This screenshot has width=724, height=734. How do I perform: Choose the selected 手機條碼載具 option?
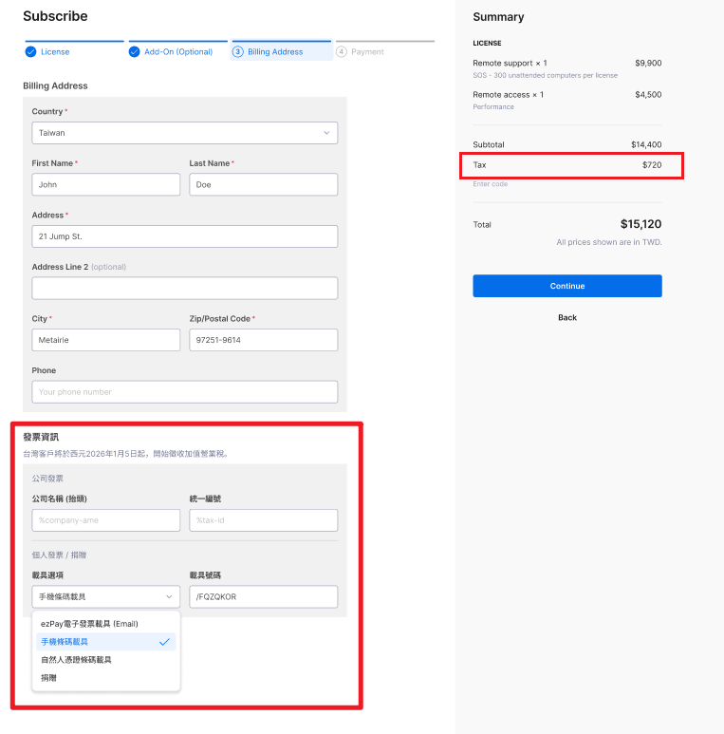click(x=106, y=642)
